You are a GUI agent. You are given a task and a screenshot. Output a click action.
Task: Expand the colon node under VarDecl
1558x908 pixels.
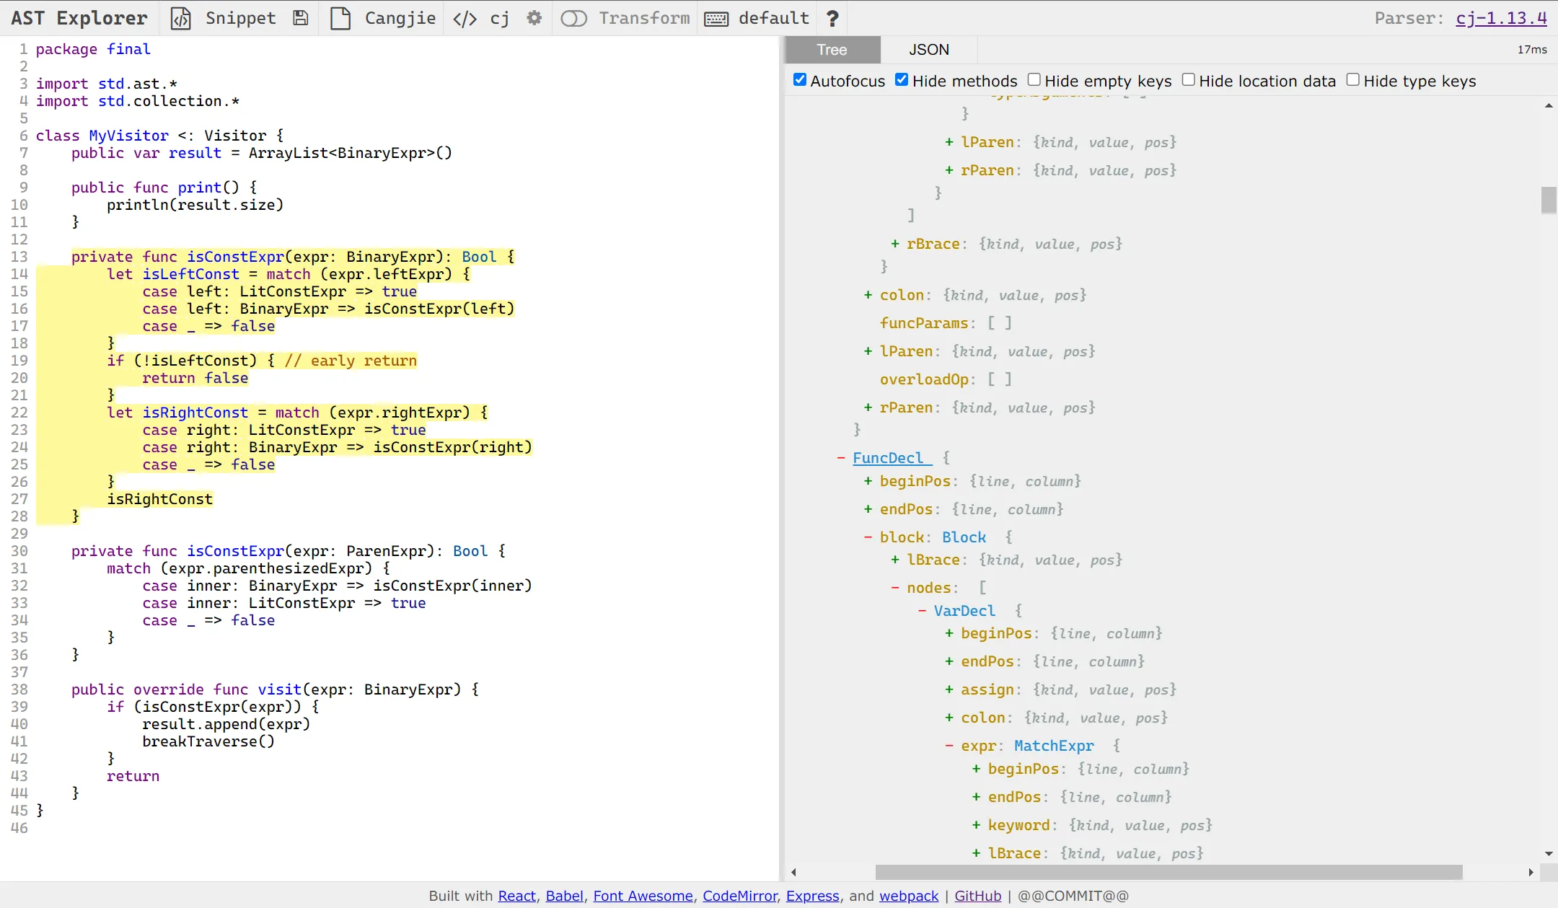point(949,718)
